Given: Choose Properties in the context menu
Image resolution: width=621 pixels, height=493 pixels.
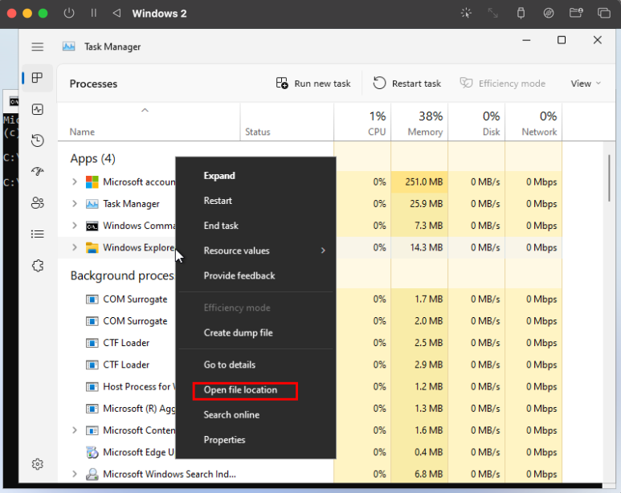Looking at the screenshot, I should tap(255, 440).
